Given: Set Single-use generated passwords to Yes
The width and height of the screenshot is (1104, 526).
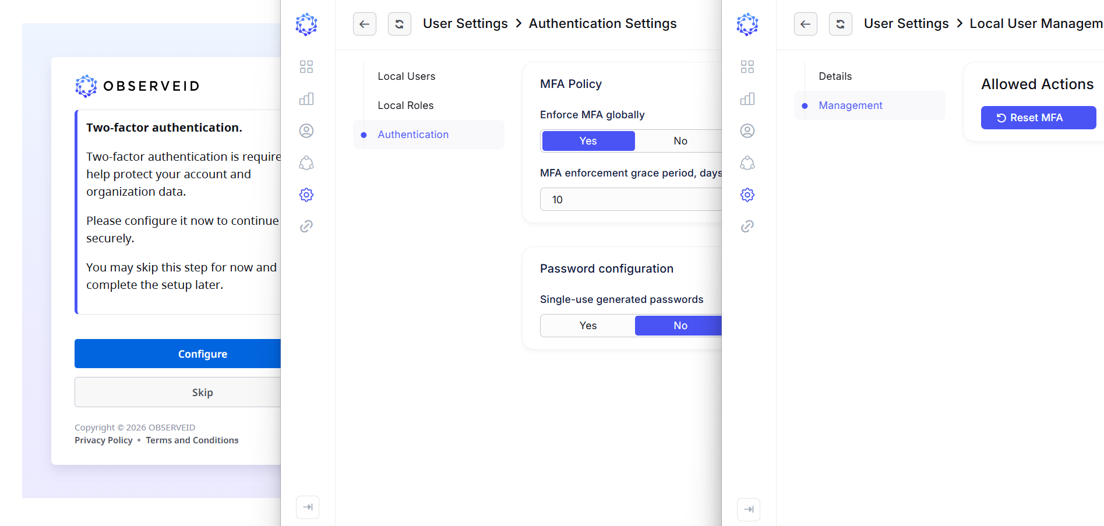Looking at the screenshot, I should click(x=588, y=326).
